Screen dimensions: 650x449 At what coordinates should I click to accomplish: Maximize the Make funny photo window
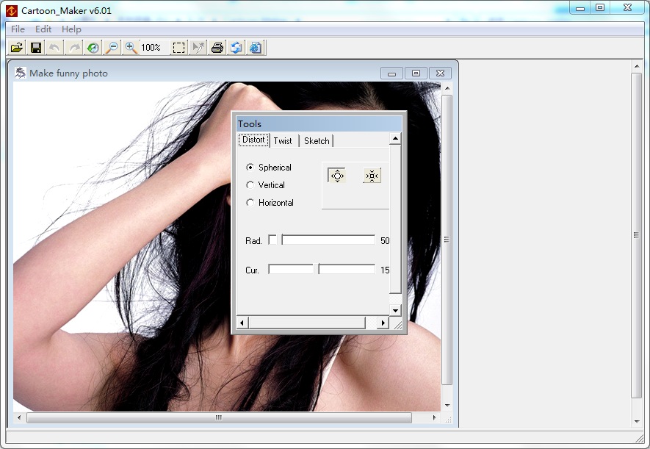point(416,73)
